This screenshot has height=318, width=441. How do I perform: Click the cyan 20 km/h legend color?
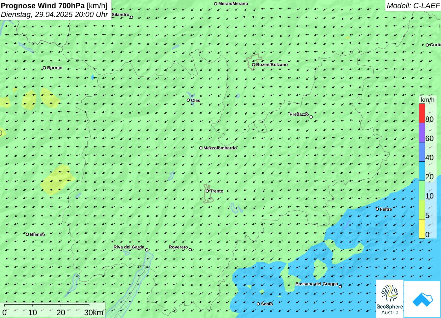coord(422,171)
